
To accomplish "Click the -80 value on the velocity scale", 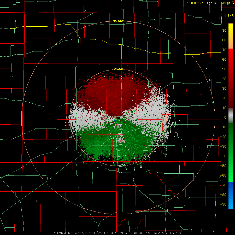I will (223, 195).
